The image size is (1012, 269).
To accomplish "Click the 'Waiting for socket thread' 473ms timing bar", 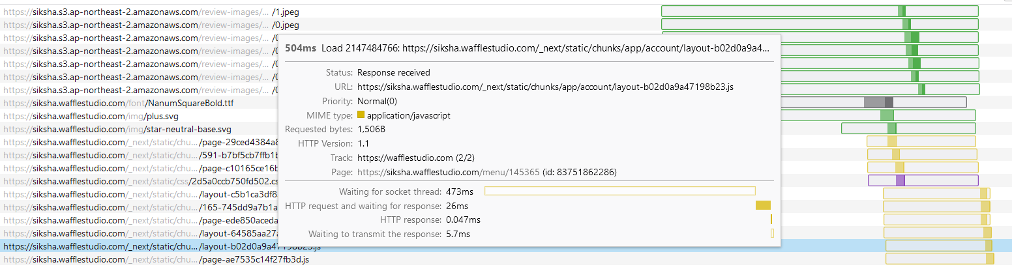I will 619,191.
